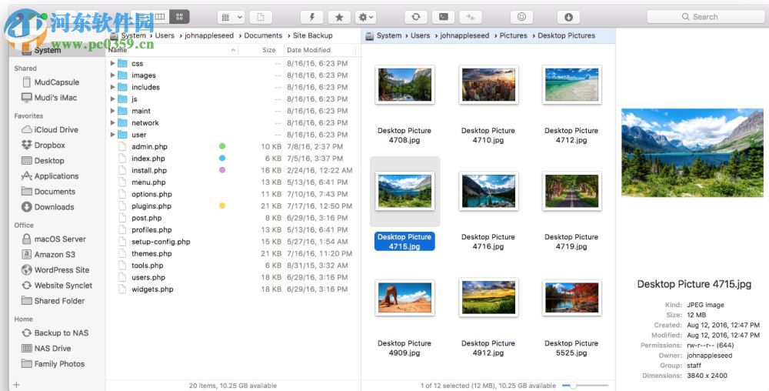The image size is (769, 391).
Task: Click Pictures in right pane breadcrumb
Action: coord(514,35)
